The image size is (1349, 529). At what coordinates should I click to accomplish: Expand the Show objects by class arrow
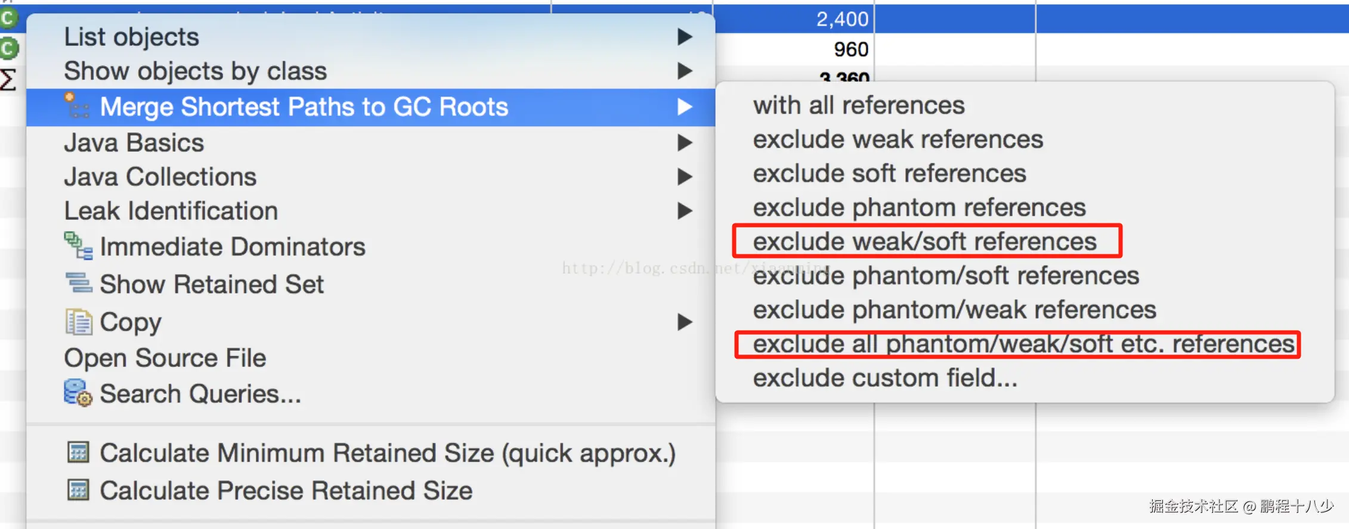click(x=685, y=71)
